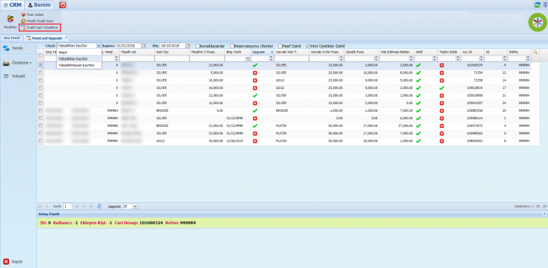
Task: Open the calendar icon next to Başlama date
Action: point(144,45)
